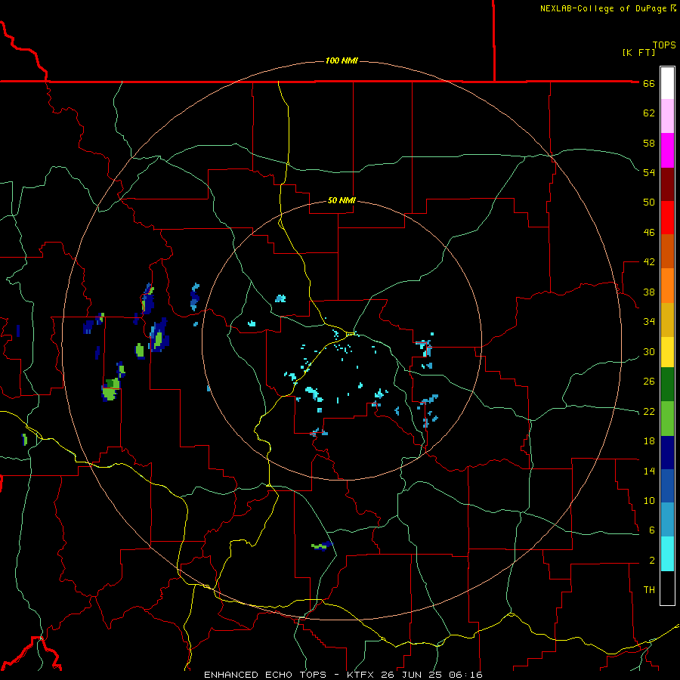Click the white swatch at the legend top

(x=667, y=83)
